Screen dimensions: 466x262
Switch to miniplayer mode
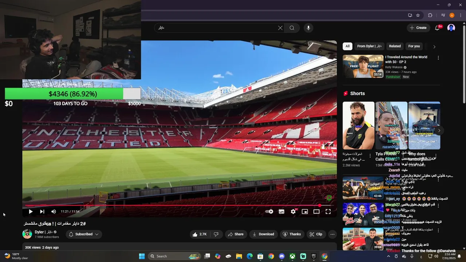(305, 211)
